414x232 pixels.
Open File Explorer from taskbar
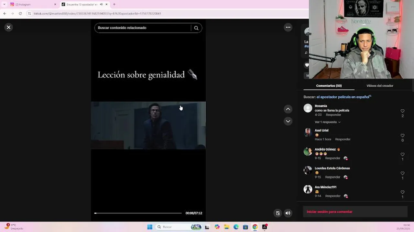tap(227, 227)
